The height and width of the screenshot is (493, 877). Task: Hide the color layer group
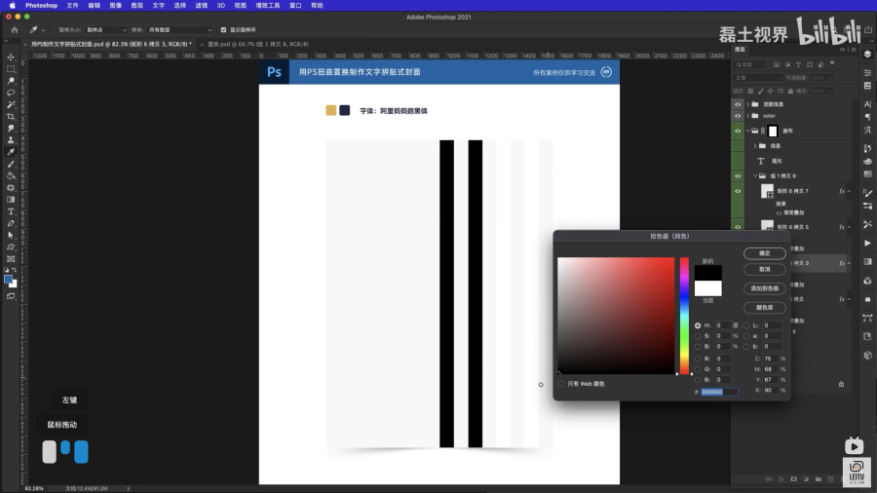coord(738,116)
